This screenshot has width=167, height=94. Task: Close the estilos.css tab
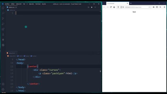(16, 7)
